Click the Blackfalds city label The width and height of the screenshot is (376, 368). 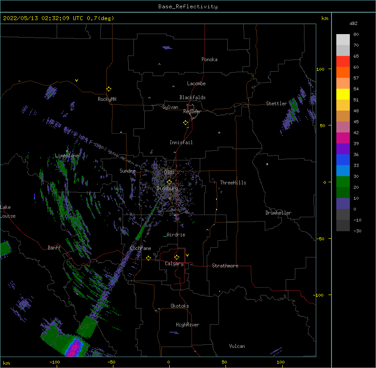point(192,97)
